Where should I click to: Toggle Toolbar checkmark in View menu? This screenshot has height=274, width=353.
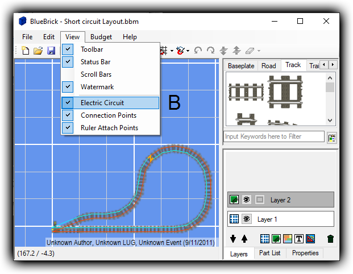[68, 49]
